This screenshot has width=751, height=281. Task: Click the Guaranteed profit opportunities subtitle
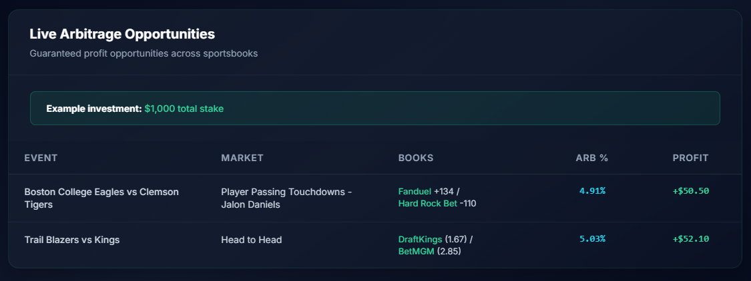pyautogui.click(x=144, y=53)
